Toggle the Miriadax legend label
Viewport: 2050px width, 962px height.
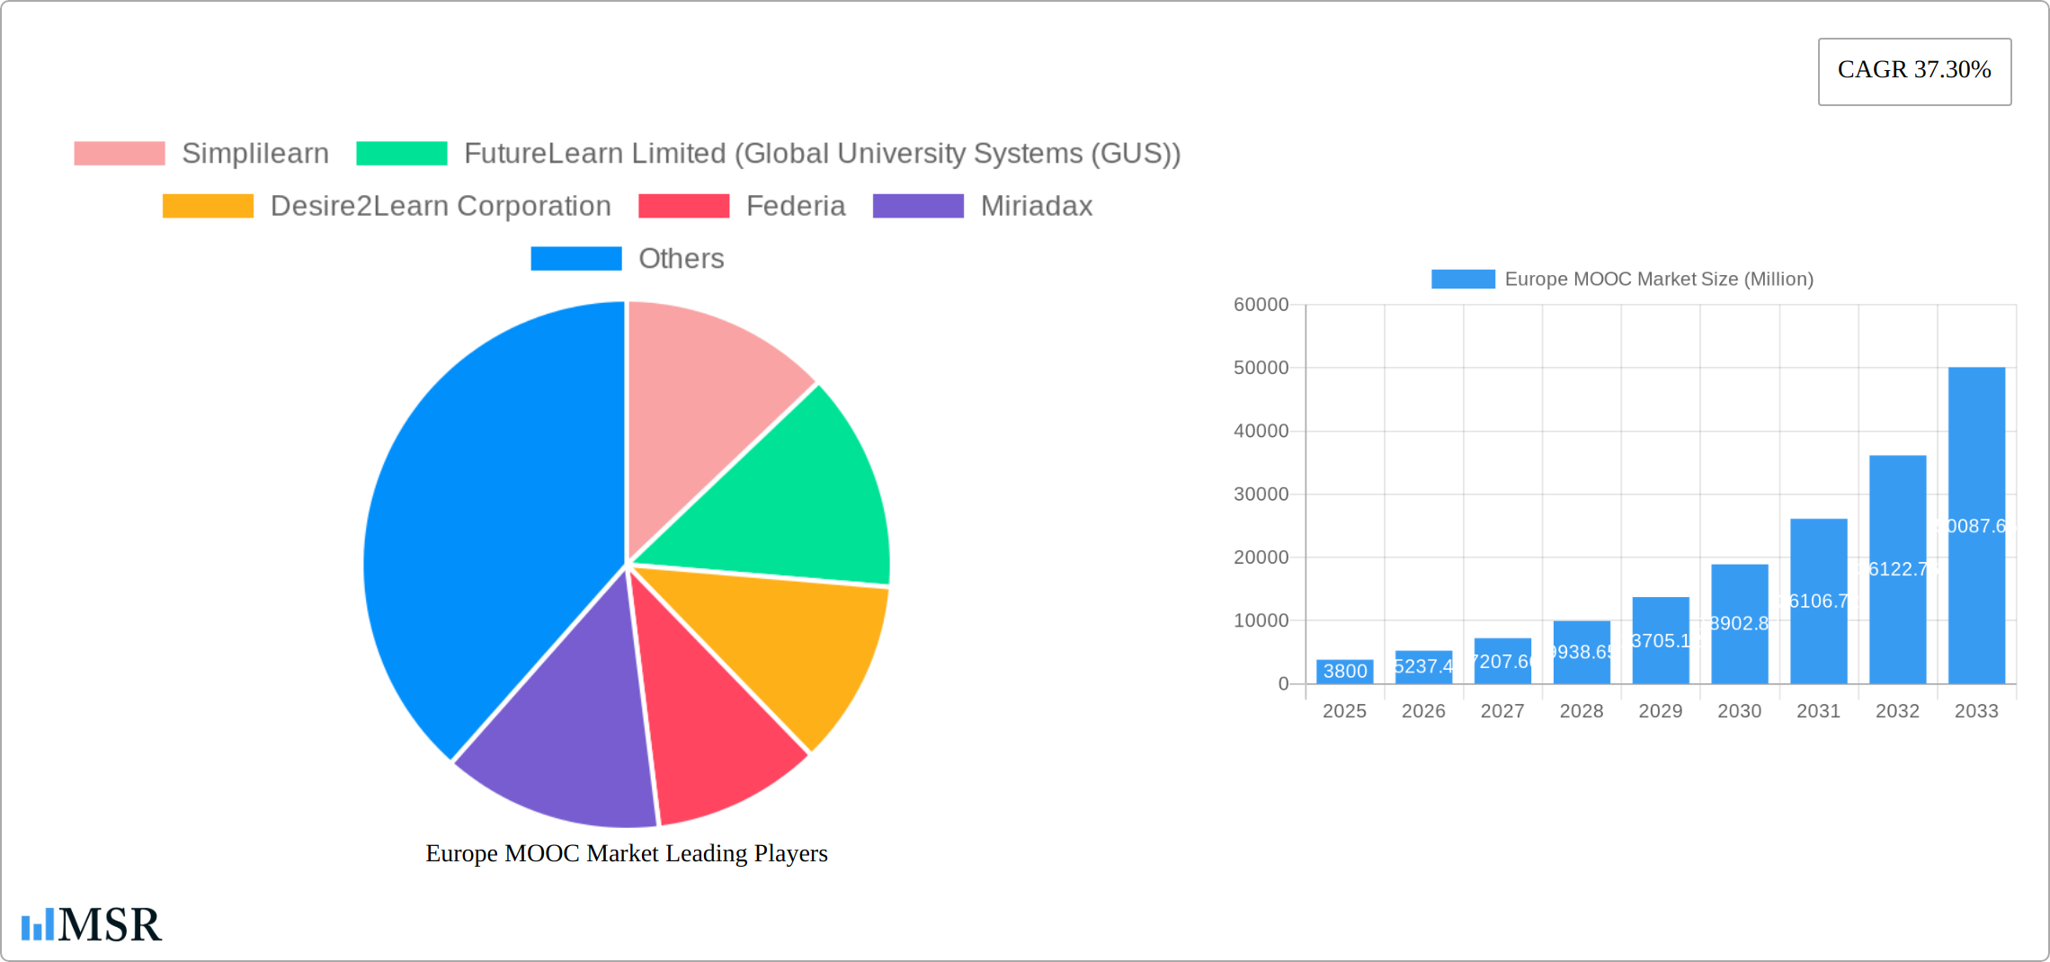[x=1037, y=206]
